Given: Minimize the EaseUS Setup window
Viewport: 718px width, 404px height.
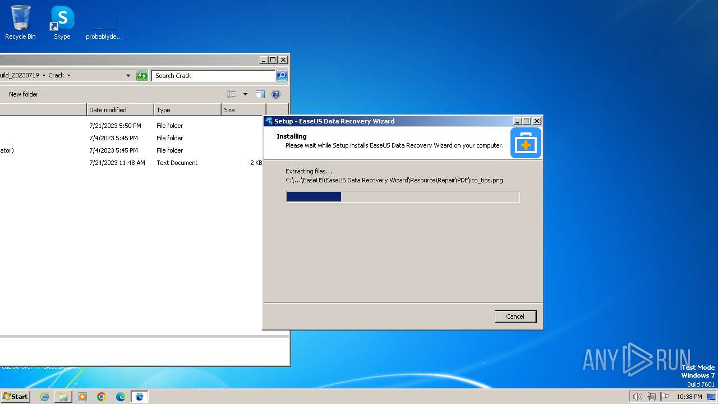Looking at the screenshot, I should pyautogui.click(x=517, y=121).
